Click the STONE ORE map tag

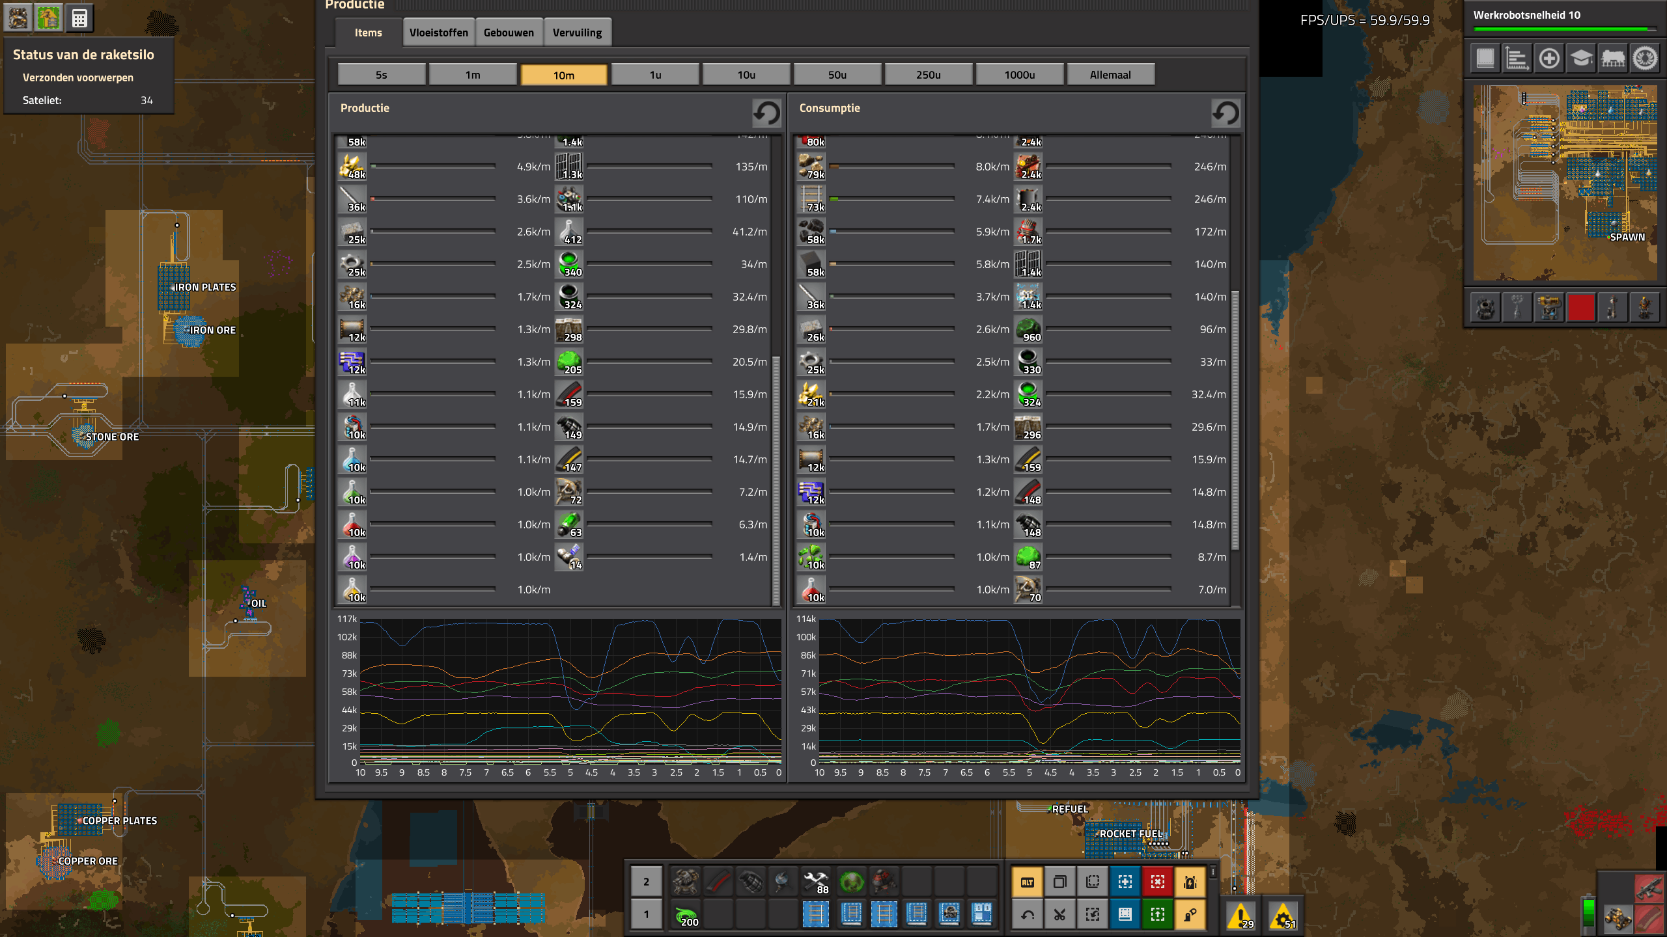[x=112, y=437]
